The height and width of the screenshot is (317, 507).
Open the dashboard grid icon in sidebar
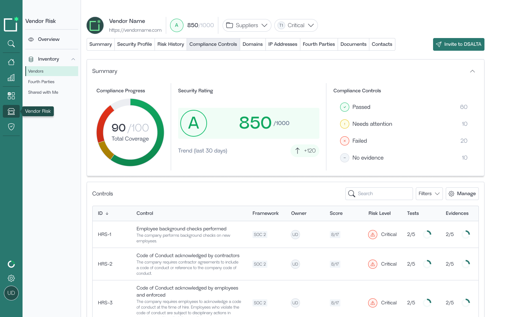click(11, 96)
